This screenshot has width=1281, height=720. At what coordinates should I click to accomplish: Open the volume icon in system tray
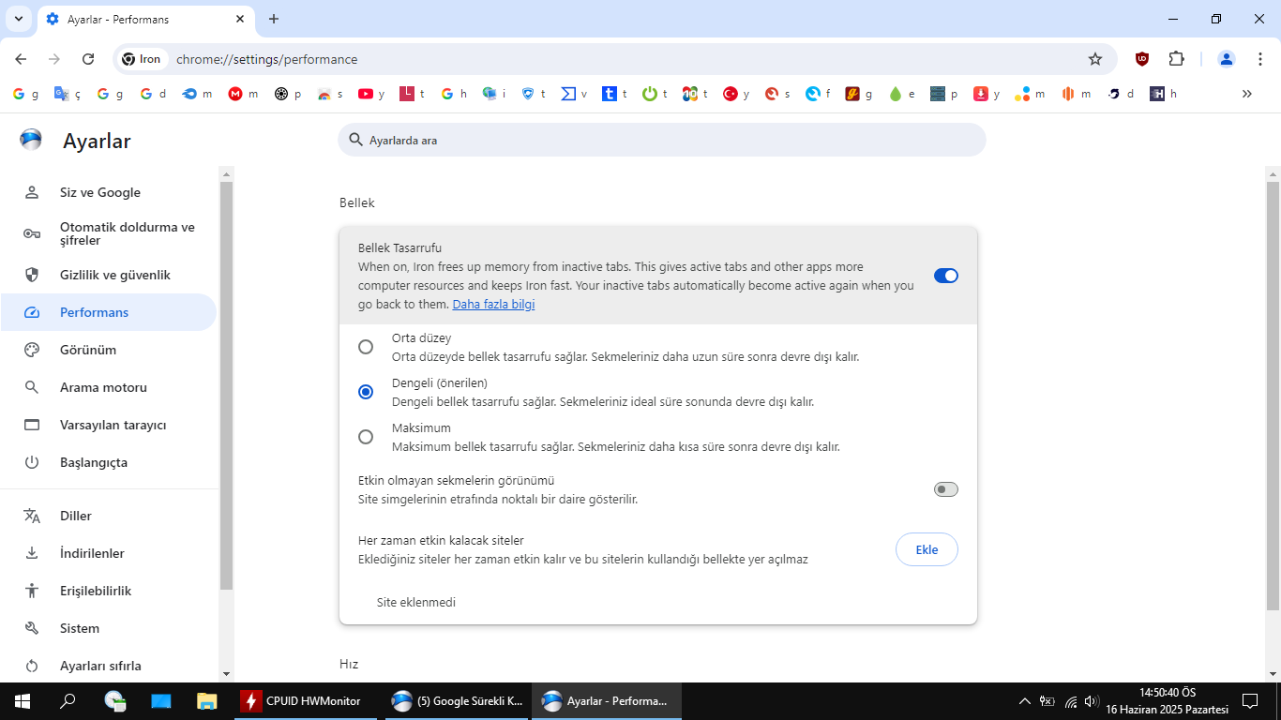1091,701
